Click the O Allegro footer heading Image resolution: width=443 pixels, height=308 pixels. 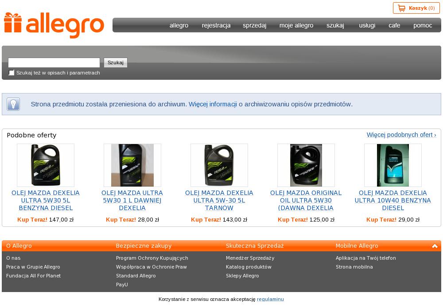(19, 246)
